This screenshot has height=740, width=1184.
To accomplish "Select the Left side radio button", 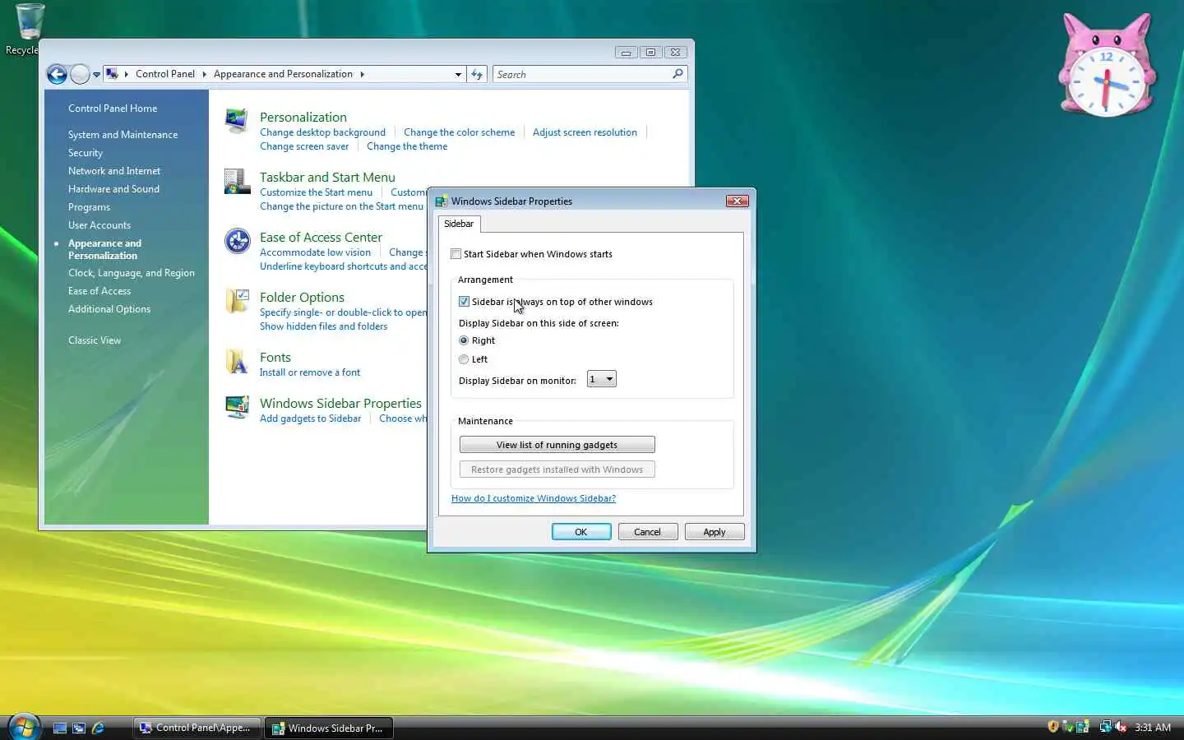I will [464, 359].
